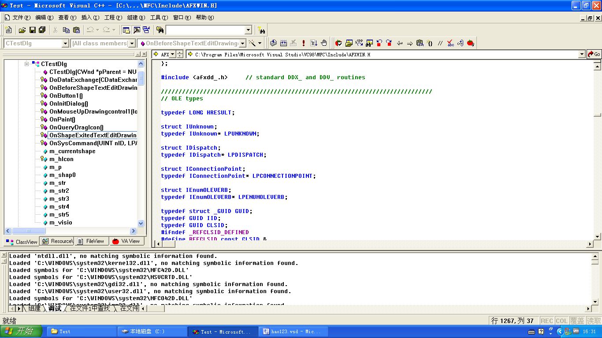602x338 pixels.
Task: Open the file path address dropdown
Action: tap(582, 55)
